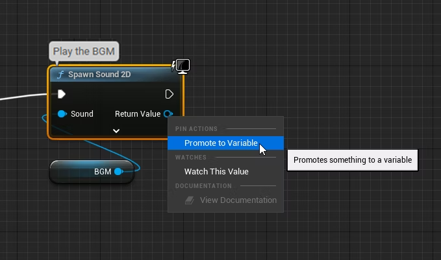
Task: Click the Watches section header
Action: coord(191,158)
